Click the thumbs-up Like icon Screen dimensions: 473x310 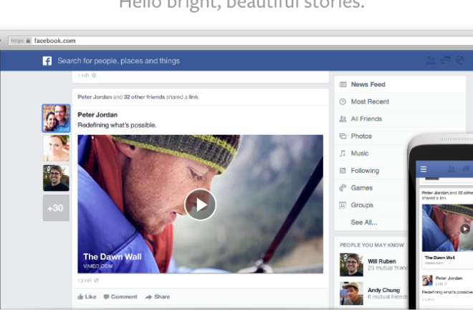tap(80, 296)
